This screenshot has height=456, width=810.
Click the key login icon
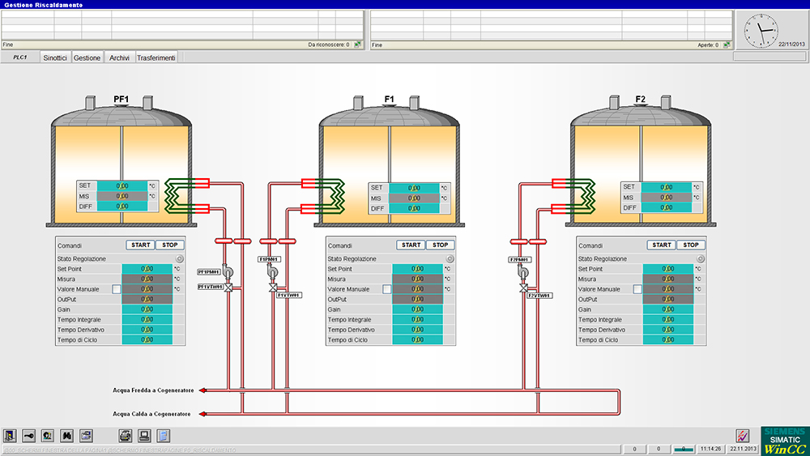(28, 436)
